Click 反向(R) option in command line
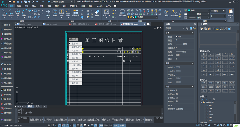 106,120
